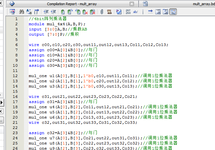215x150 pixels.
Task: Click the blue right-arrow toolbar icon
Action: (x=150, y=12)
